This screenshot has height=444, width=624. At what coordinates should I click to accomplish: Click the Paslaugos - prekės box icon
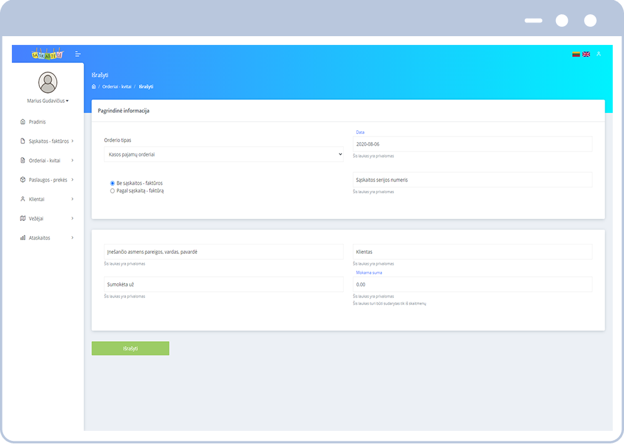[22, 180]
